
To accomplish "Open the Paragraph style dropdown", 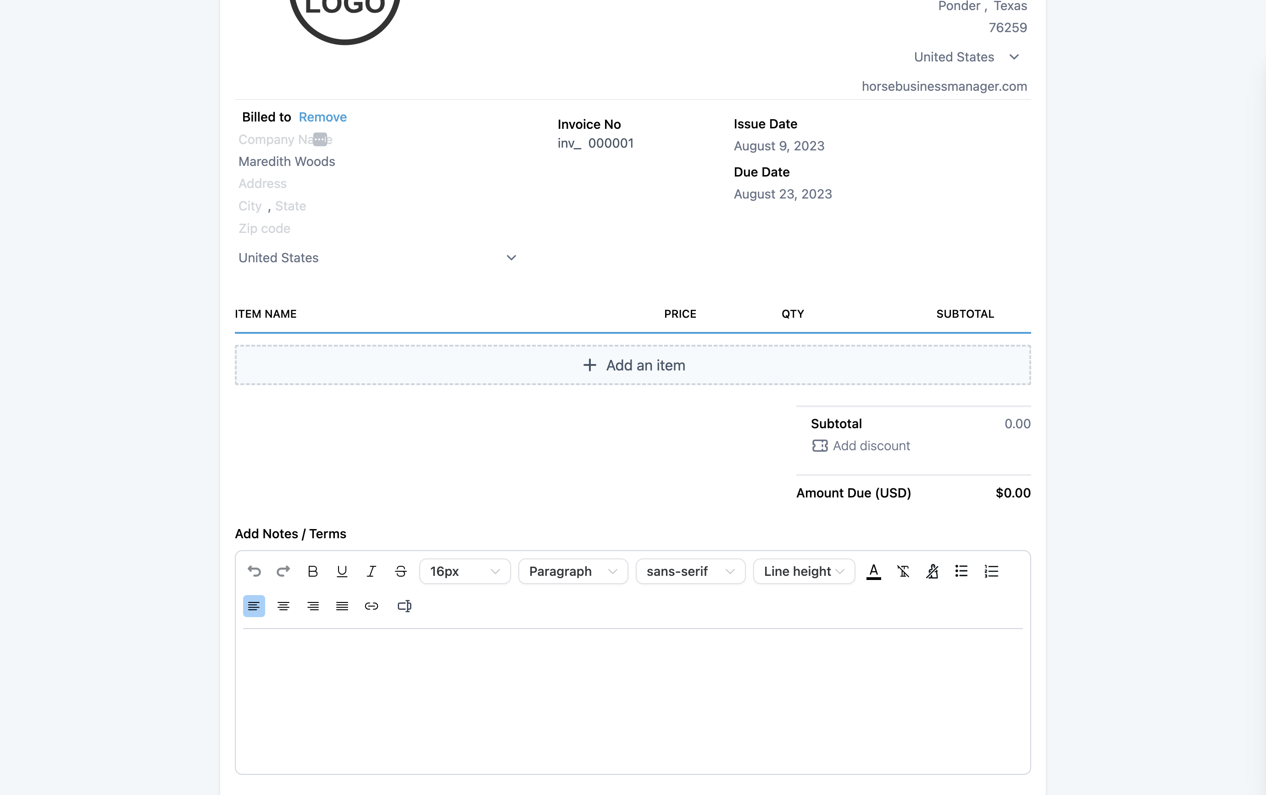I will [573, 571].
